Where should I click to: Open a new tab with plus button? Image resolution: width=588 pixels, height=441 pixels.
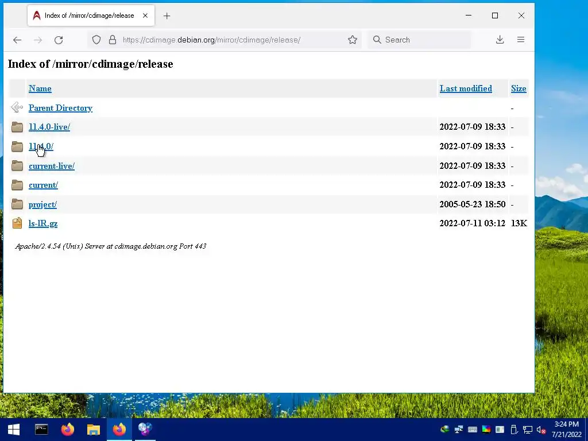[167, 16]
